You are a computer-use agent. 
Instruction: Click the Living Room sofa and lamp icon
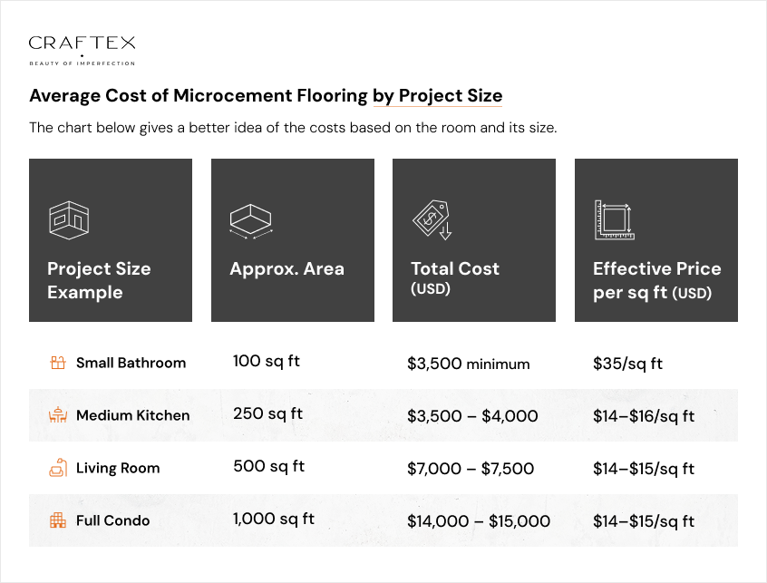coord(58,467)
